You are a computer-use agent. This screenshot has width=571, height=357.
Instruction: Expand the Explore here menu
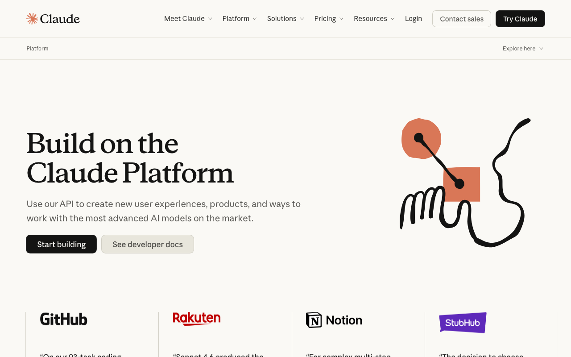click(x=523, y=49)
